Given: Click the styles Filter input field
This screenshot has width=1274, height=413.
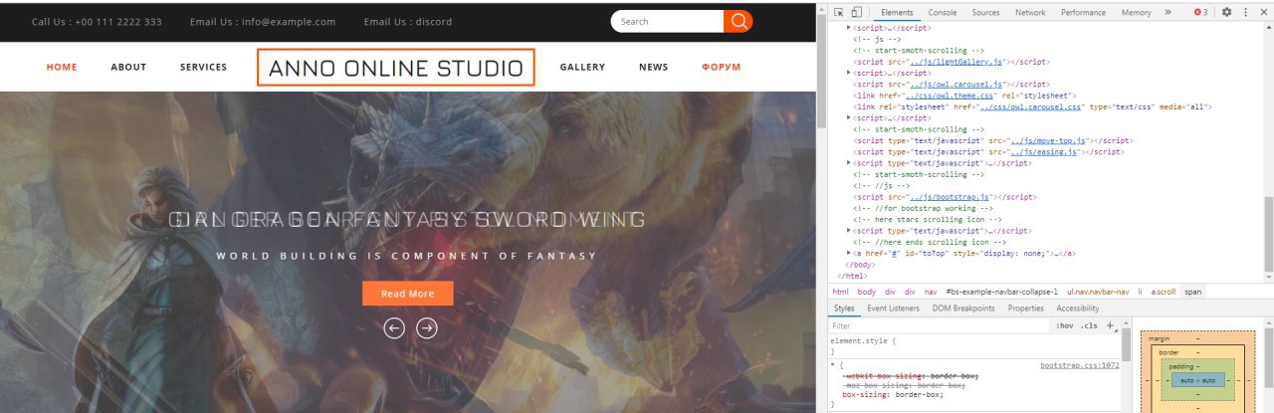Looking at the screenshot, I should pyautogui.click(x=941, y=325).
